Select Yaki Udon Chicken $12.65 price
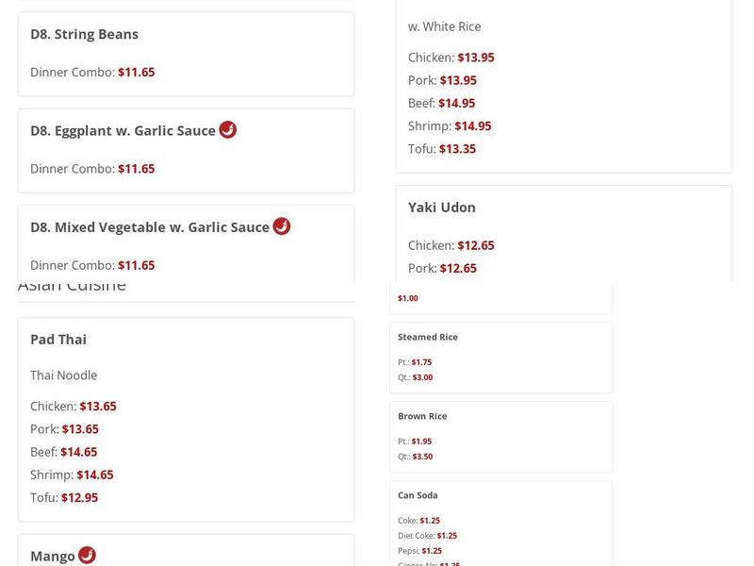Viewport: 754px width, 566px height. pos(475,245)
